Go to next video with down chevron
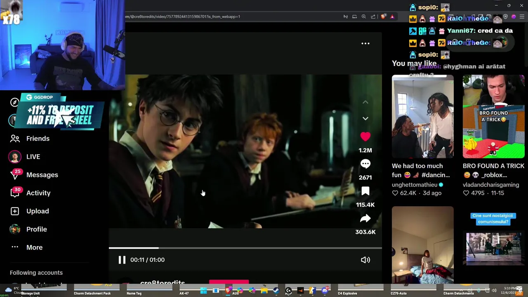 click(x=365, y=118)
